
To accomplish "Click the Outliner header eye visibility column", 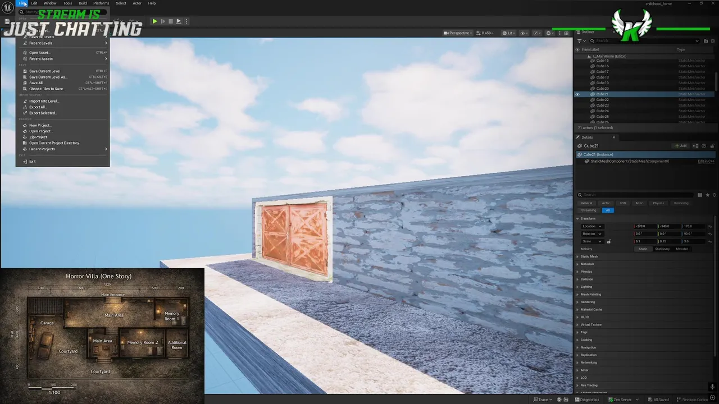I will pyautogui.click(x=577, y=49).
